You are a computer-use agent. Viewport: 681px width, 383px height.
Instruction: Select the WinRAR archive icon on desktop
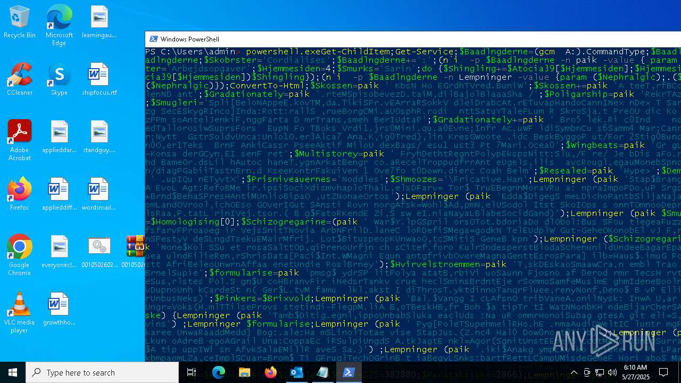coord(135,252)
